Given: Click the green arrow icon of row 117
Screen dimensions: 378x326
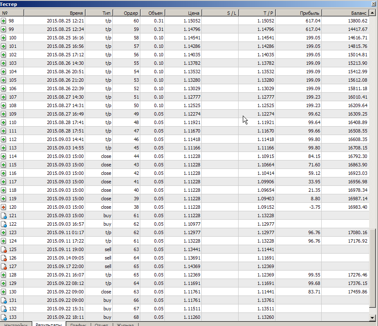Looking at the screenshot, I should [3, 182].
